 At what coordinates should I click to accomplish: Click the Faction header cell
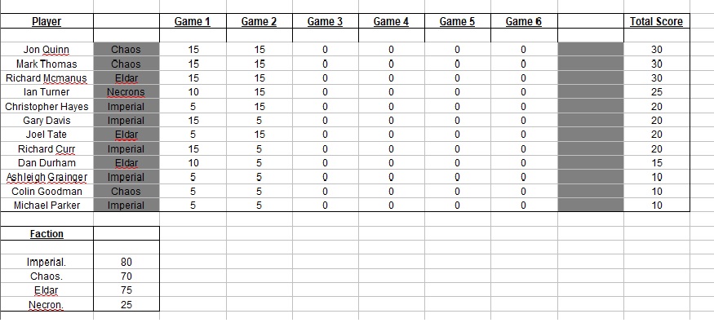point(47,234)
